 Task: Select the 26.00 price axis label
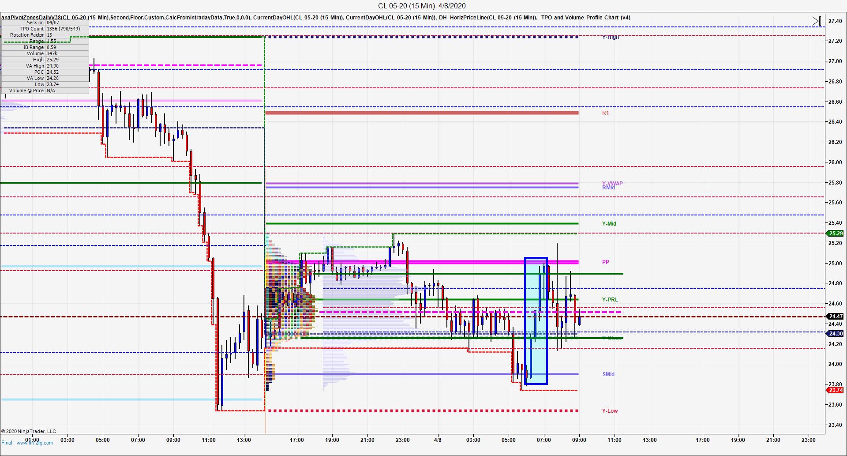(835, 162)
